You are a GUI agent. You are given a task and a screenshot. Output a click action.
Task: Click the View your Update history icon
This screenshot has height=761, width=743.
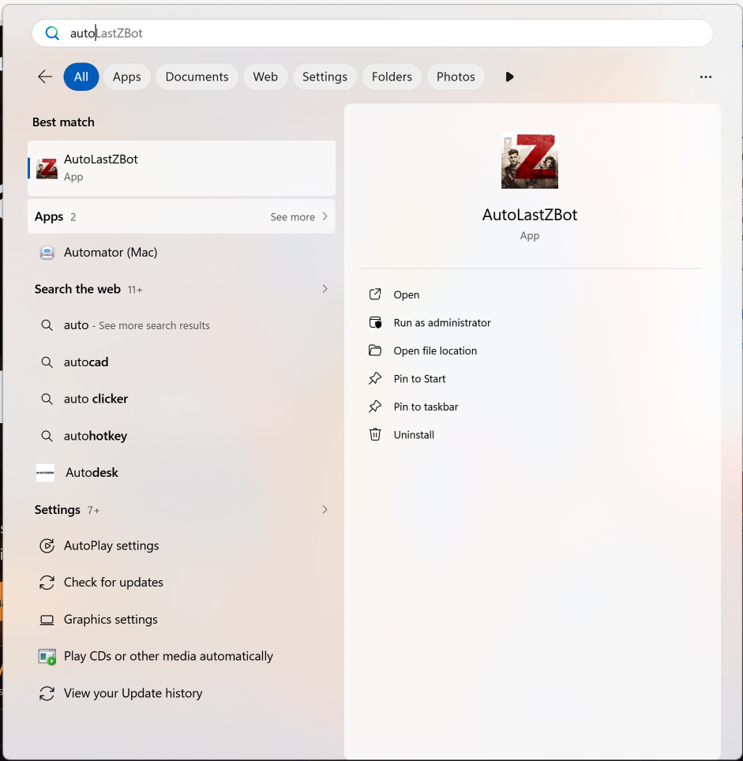47,694
